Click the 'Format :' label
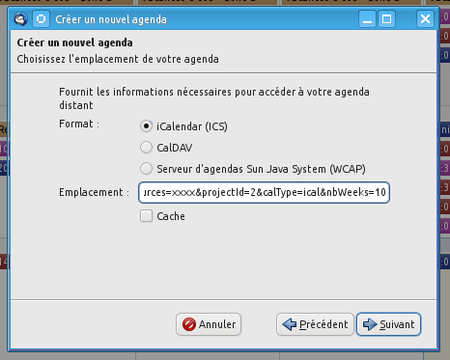 79,124
